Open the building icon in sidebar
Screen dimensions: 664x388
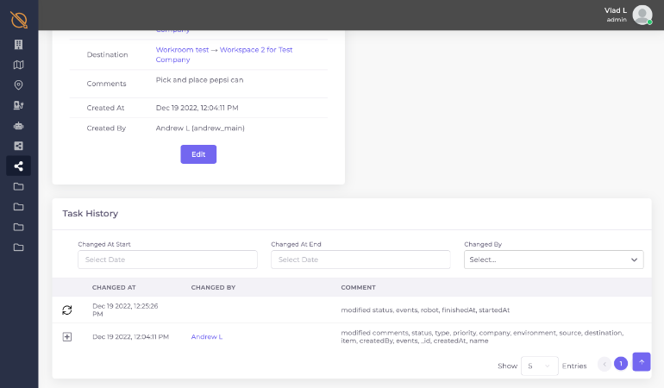pyautogui.click(x=18, y=45)
